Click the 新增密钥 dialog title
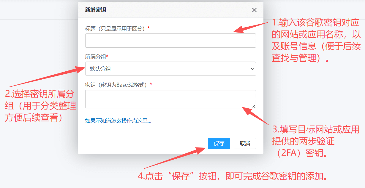Viewport: 365px width, 188px height. 95,10
